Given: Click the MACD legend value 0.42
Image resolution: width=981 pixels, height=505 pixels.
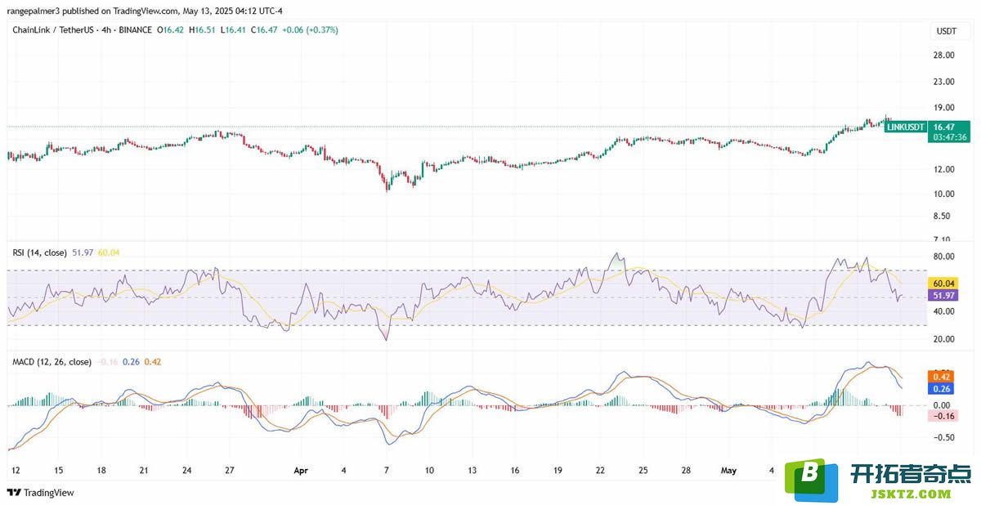Looking at the screenshot, I should point(153,362).
